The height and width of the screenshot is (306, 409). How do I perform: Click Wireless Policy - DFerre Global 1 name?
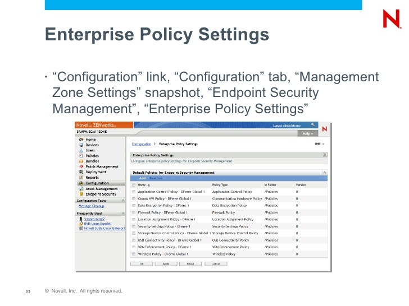(163, 254)
